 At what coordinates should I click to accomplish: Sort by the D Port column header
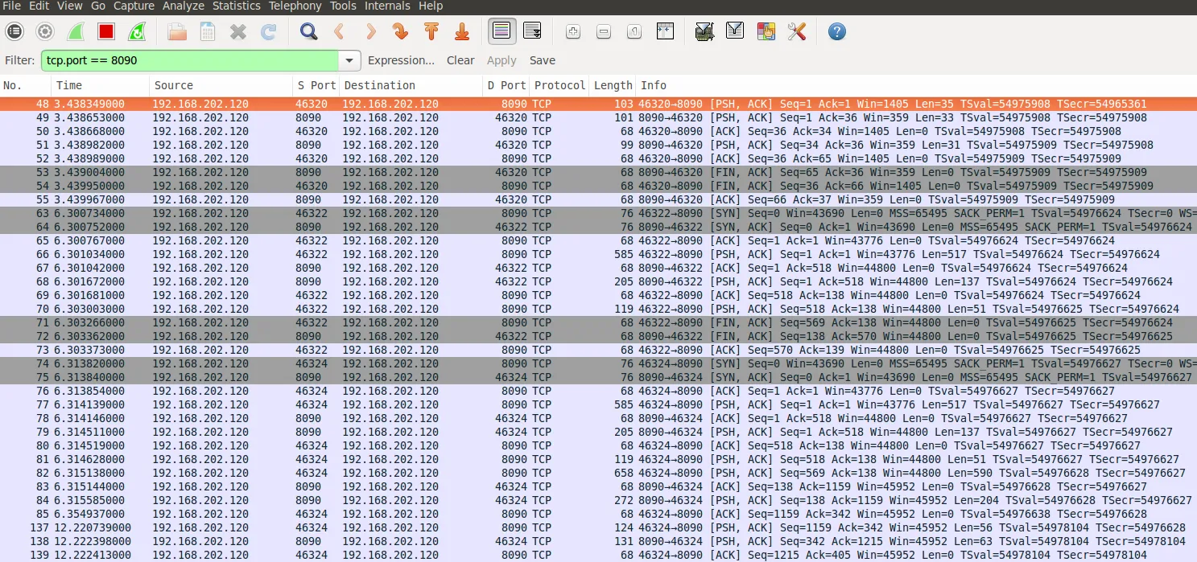click(506, 85)
